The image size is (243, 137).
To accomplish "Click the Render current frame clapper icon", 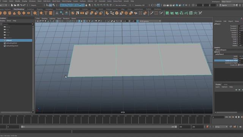I will click(167, 5).
